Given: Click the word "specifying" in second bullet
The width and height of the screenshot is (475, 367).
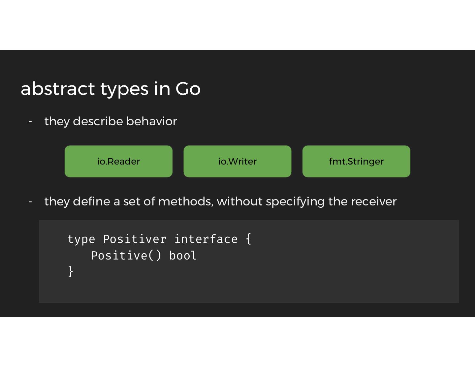Looking at the screenshot, I should coord(295,202).
